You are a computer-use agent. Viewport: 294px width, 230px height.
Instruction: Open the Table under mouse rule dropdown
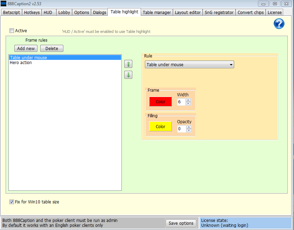click(x=231, y=64)
